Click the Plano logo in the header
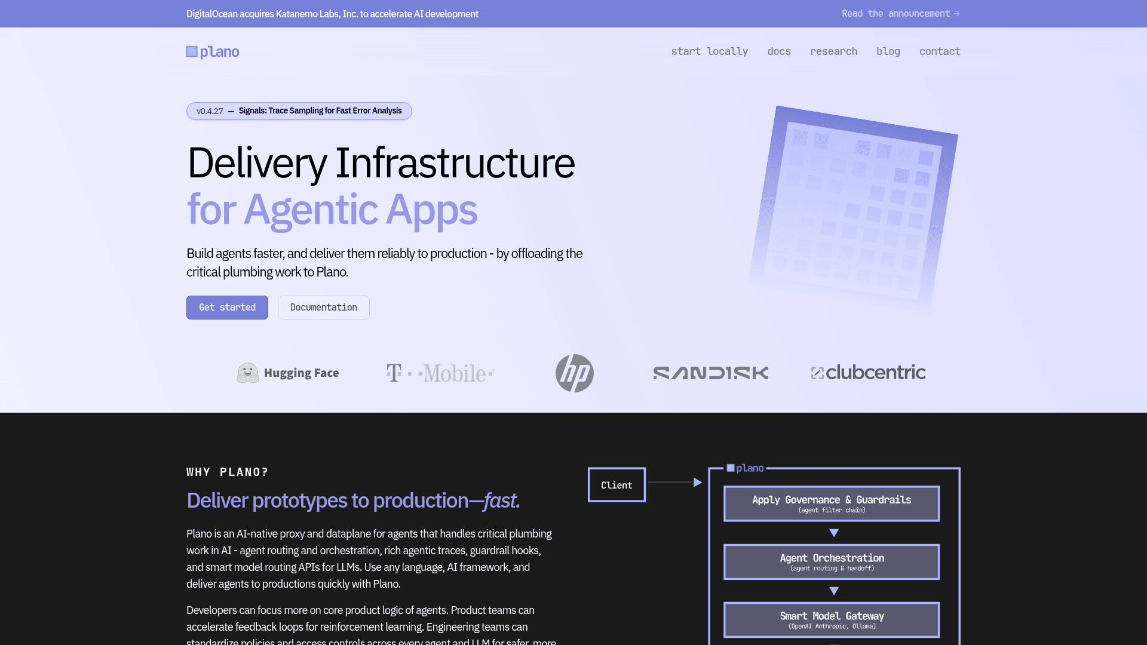Screen dimensions: 1147x645 click(213, 52)
